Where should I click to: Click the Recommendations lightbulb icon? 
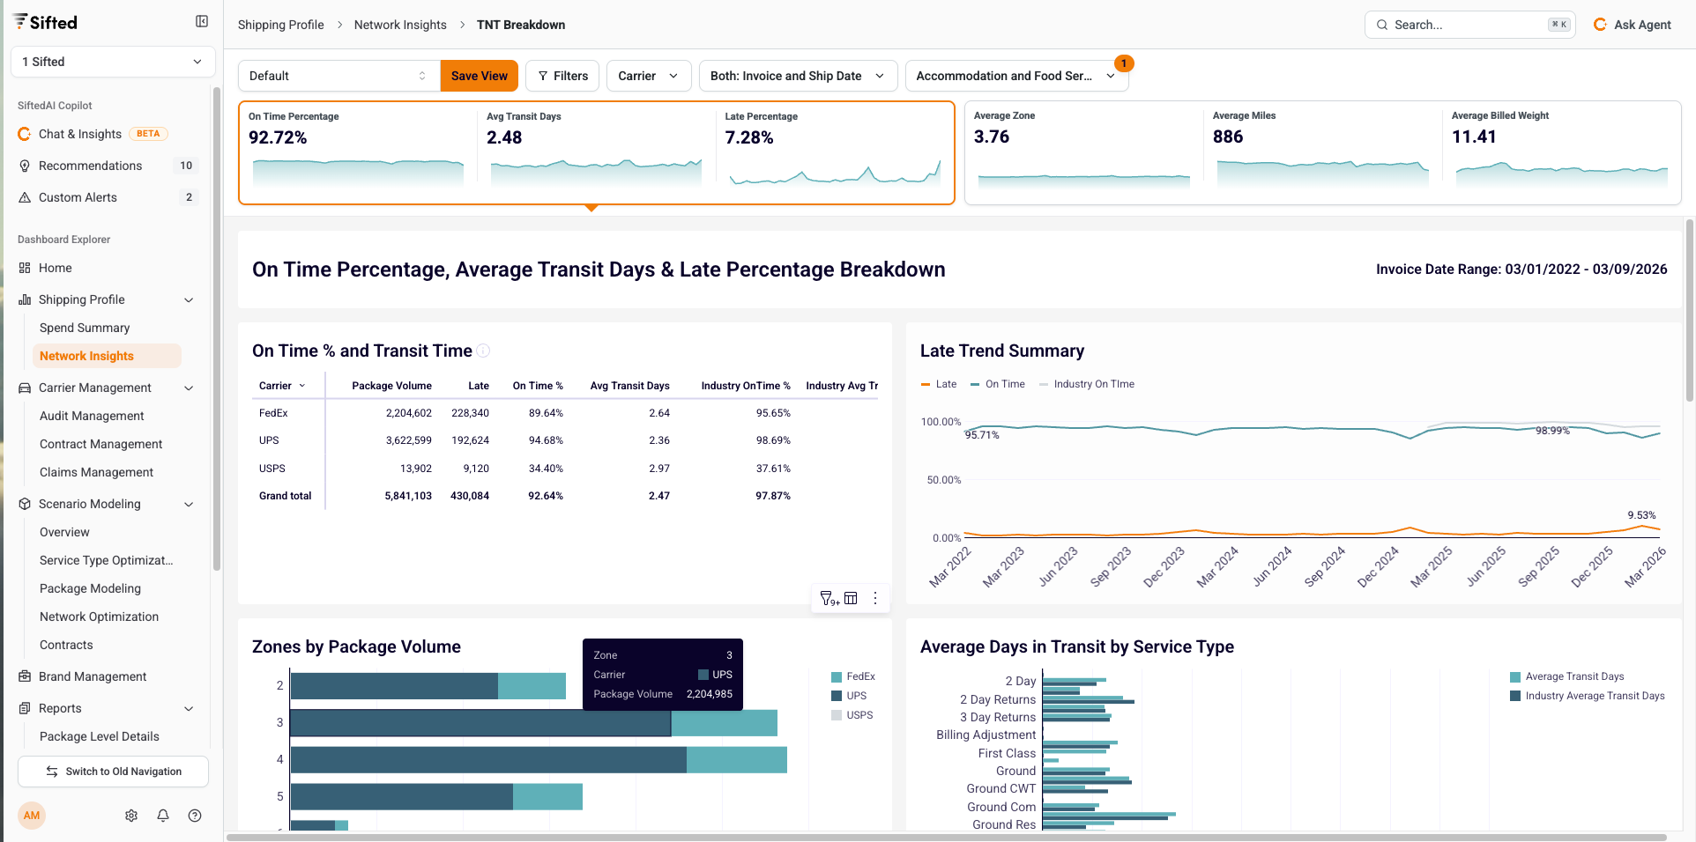click(x=25, y=166)
